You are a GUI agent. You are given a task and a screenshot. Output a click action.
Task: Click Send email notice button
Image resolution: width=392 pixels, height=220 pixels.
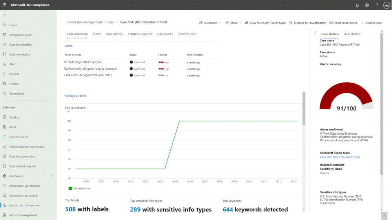[x=343, y=23]
